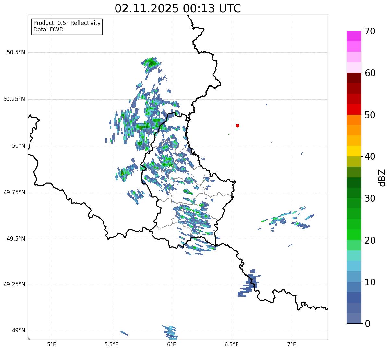
Task: Click the magenta top colorbar segment
Action: (354, 36)
